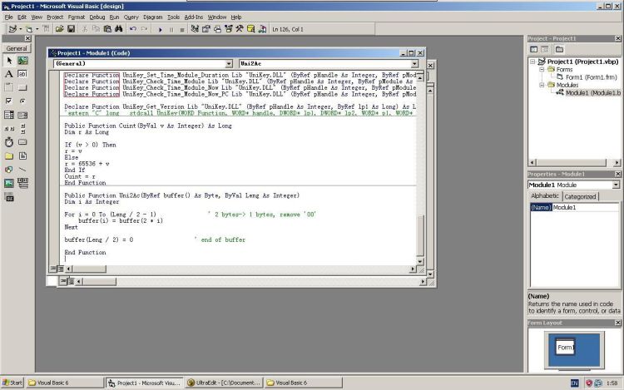Switch to the Categorized properties tab

[580, 196]
